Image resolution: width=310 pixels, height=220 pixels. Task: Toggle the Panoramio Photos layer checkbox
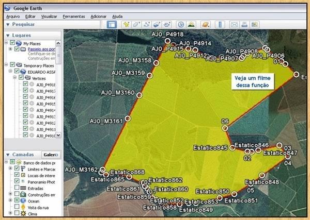tap(17, 181)
